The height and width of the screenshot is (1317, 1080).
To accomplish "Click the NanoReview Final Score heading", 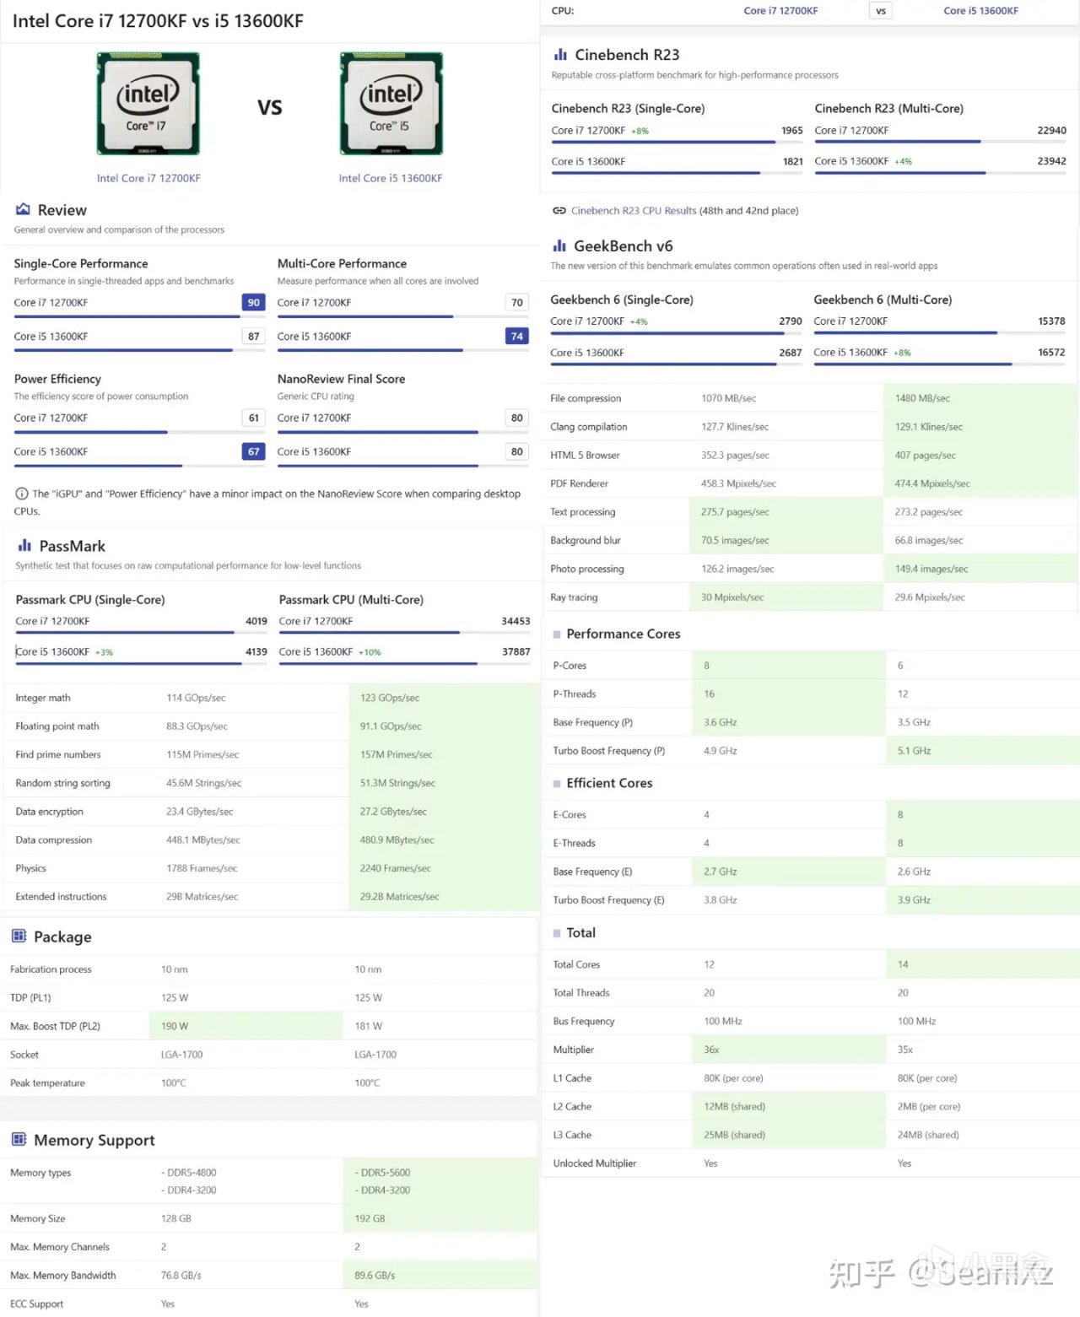I will 342,379.
